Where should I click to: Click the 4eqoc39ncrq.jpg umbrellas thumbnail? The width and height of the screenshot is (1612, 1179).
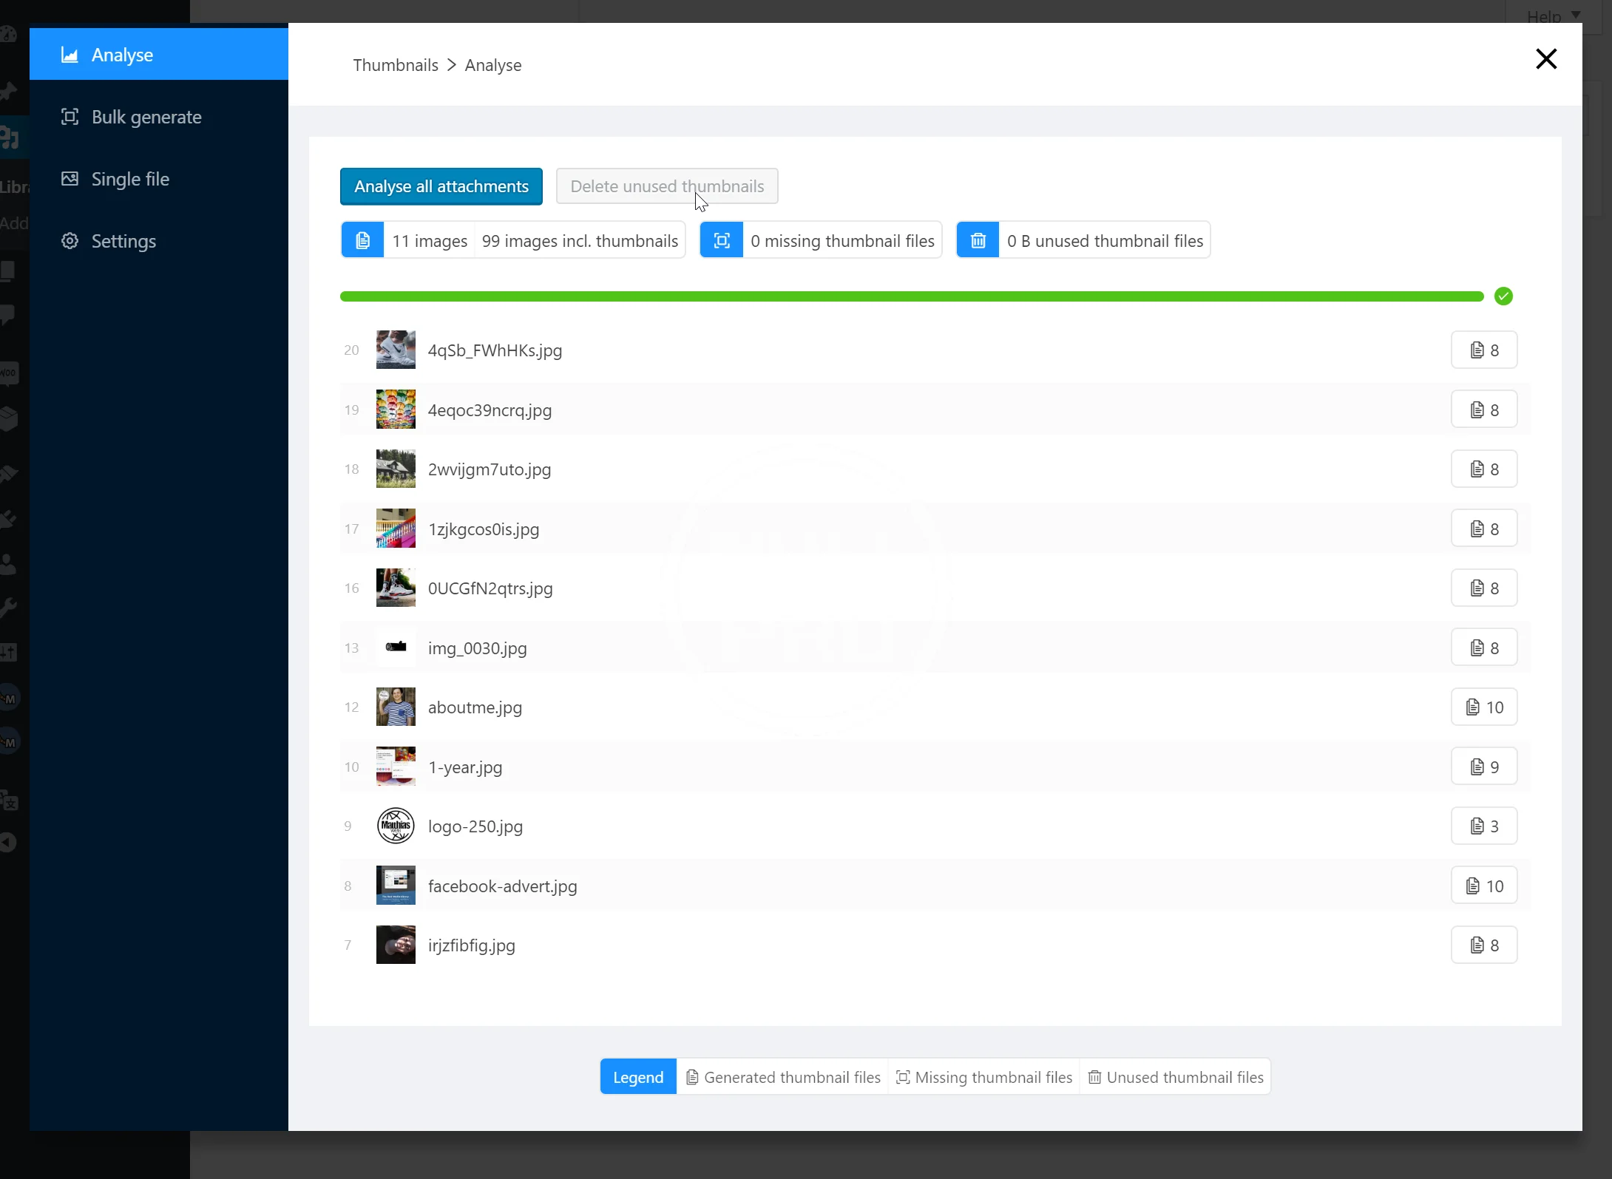pos(396,410)
